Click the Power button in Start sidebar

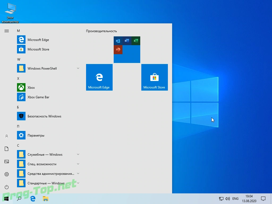pos(7,187)
